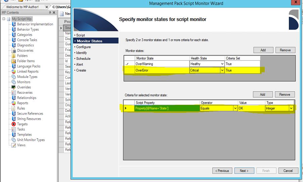Select the criteria row selector arrow
Viewport: 303px width, 182px height.
pyautogui.click(x=129, y=108)
